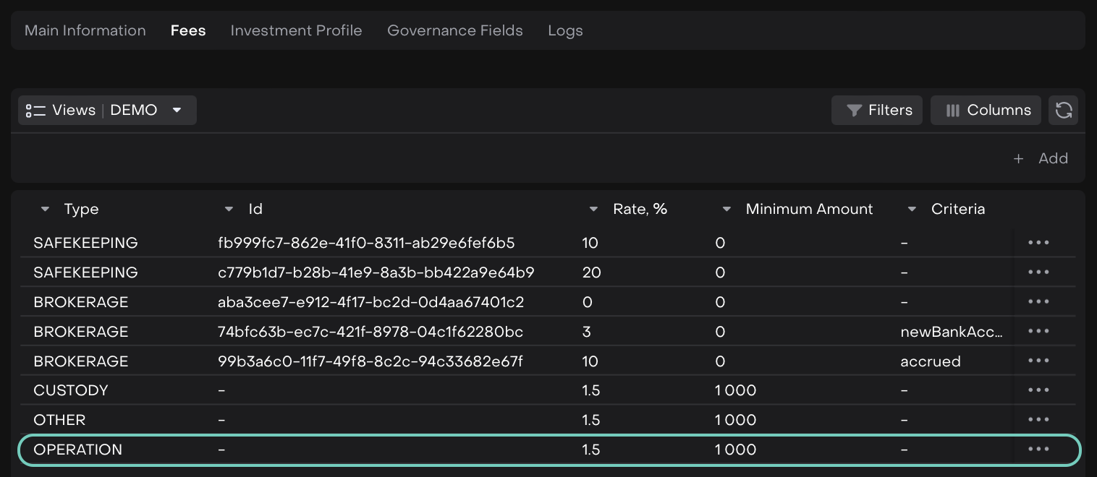
Task: Open row menu for SAFEKEEPING rate 20
Action: [1038, 272]
